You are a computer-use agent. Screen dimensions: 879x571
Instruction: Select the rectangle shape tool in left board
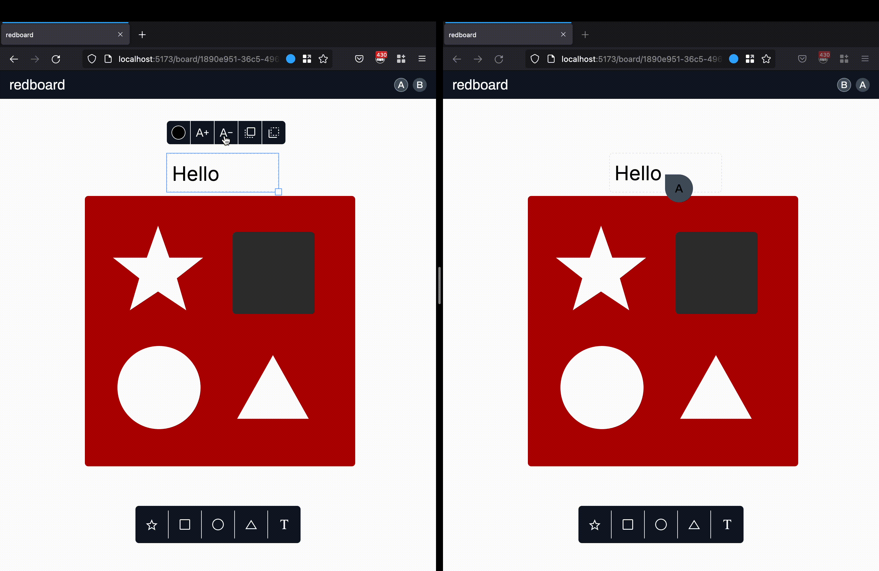pyautogui.click(x=185, y=524)
